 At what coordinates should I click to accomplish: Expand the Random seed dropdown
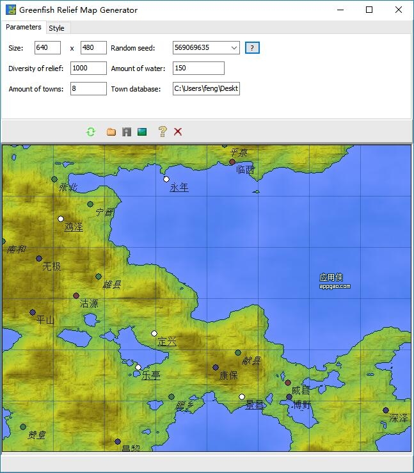click(x=234, y=47)
